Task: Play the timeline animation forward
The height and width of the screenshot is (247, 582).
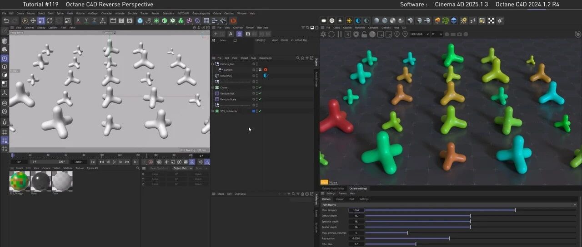Action: click(114, 162)
